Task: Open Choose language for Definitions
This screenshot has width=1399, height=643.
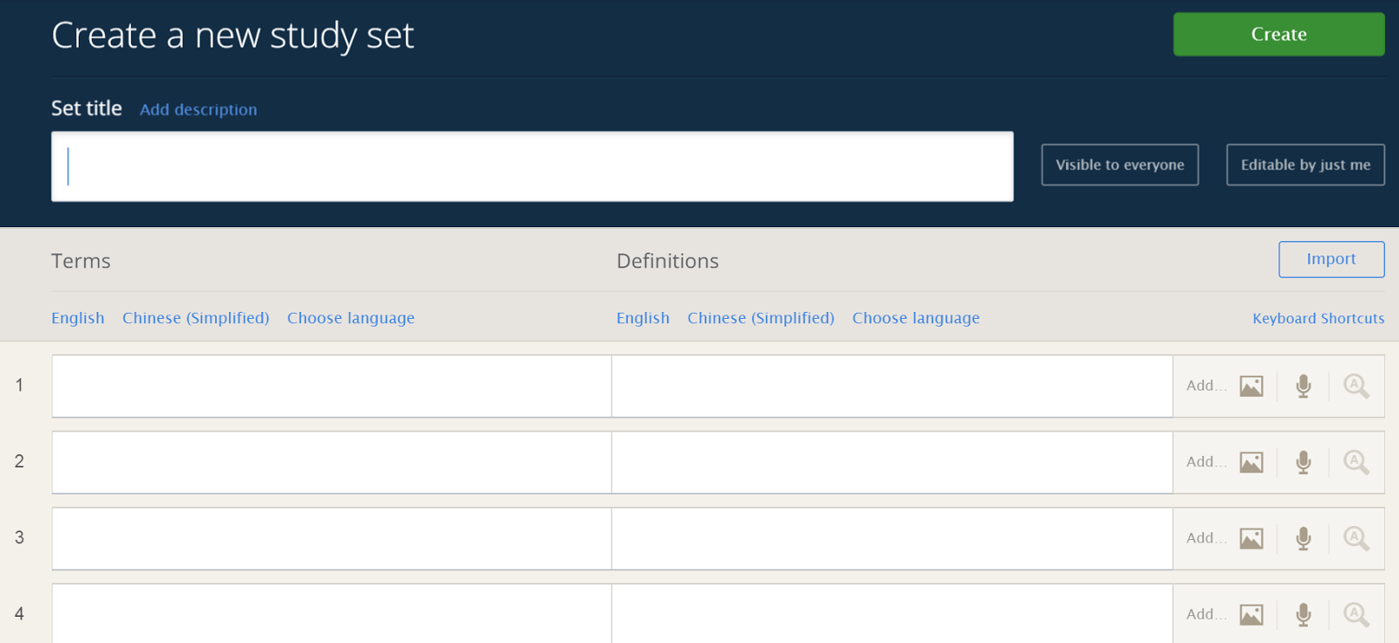Action: [x=915, y=318]
